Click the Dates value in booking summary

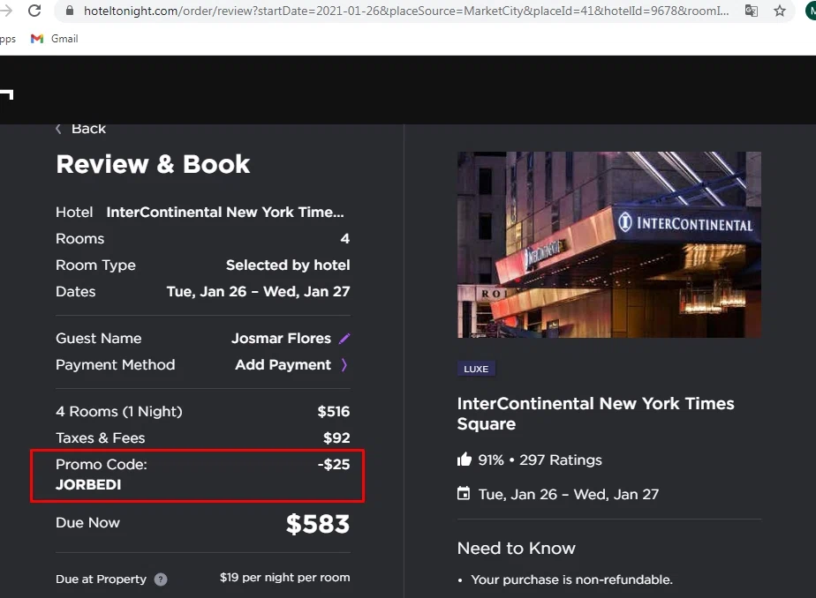pyautogui.click(x=258, y=291)
